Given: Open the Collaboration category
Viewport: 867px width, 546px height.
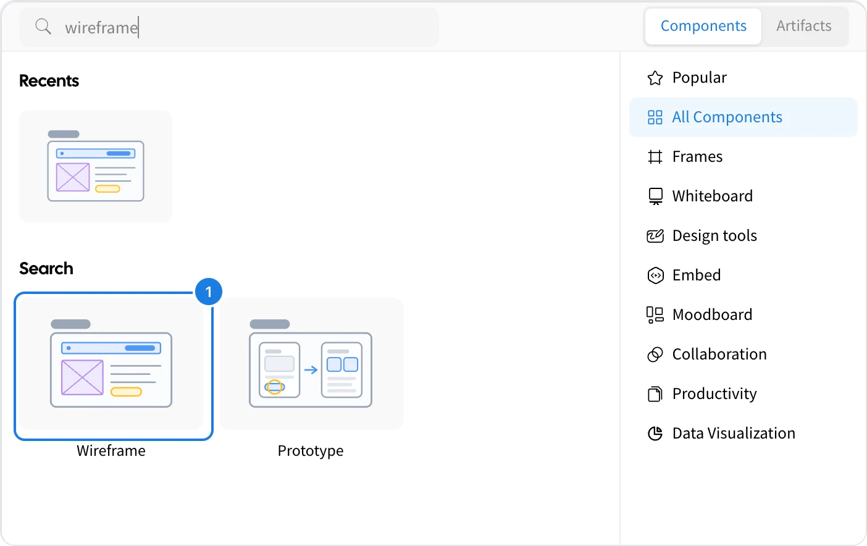Looking at the screenshot, I should tap(743, 355).
